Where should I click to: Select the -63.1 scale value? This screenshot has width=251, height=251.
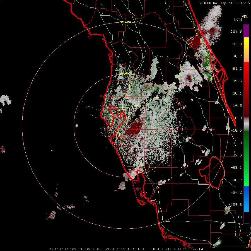pyautogui.click(x=236, y=168)
